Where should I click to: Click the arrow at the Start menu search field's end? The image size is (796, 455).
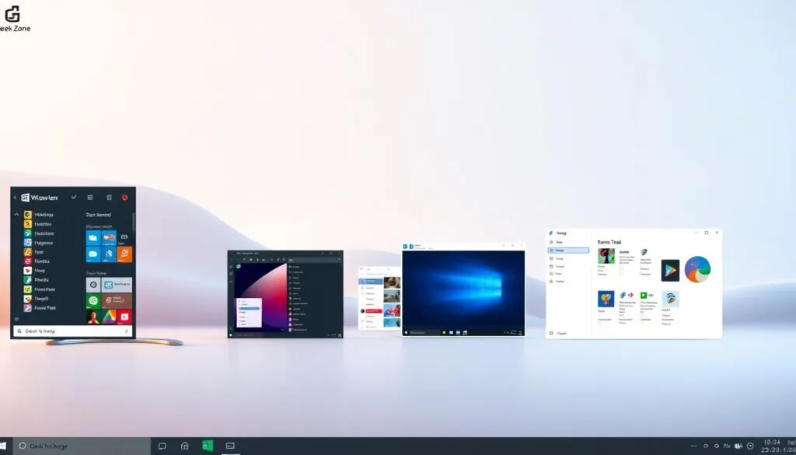click(x=127, y=331)
